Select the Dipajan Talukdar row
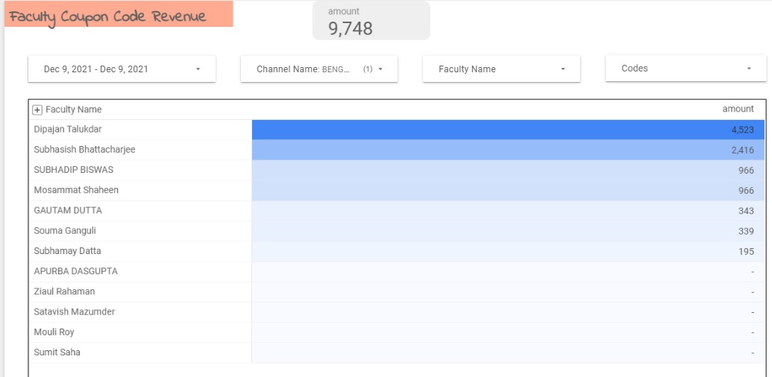Image resolution: width=772 pixels, height=377 pixels. tap(68, 130)
